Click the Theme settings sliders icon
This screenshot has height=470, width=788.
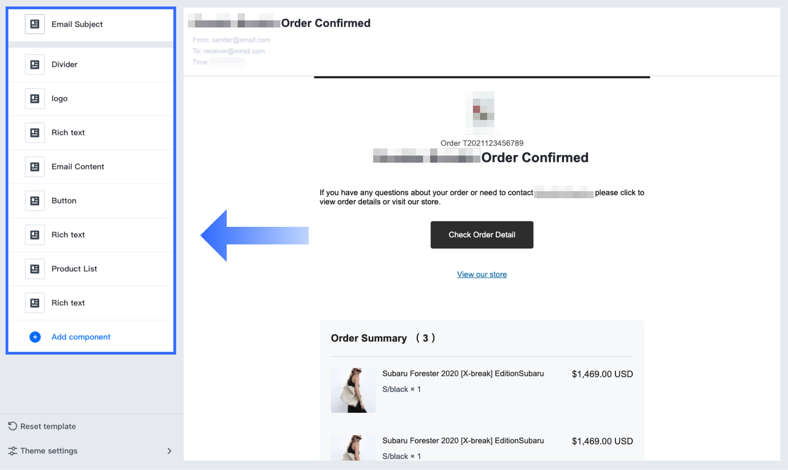12,450
